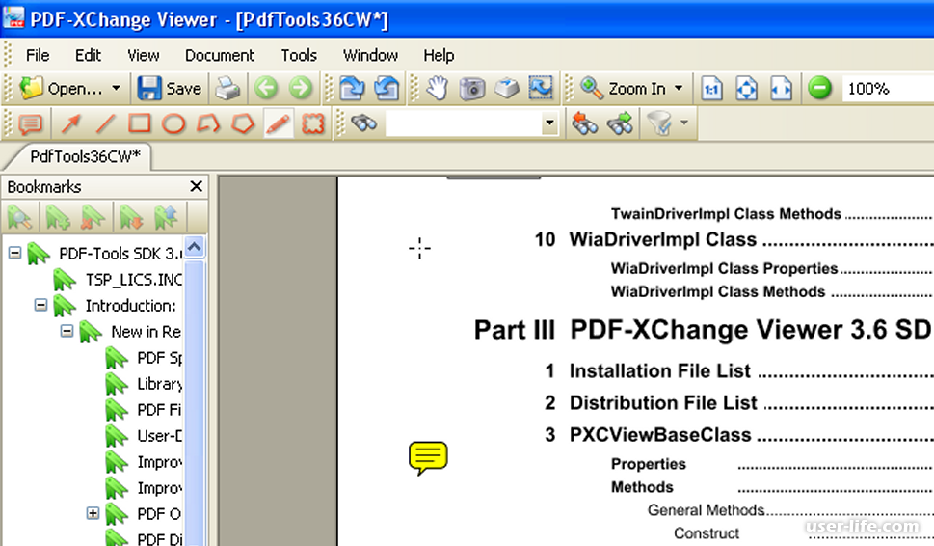Select the Library bookmark entry
934x546 pixels.
point(159,384)
